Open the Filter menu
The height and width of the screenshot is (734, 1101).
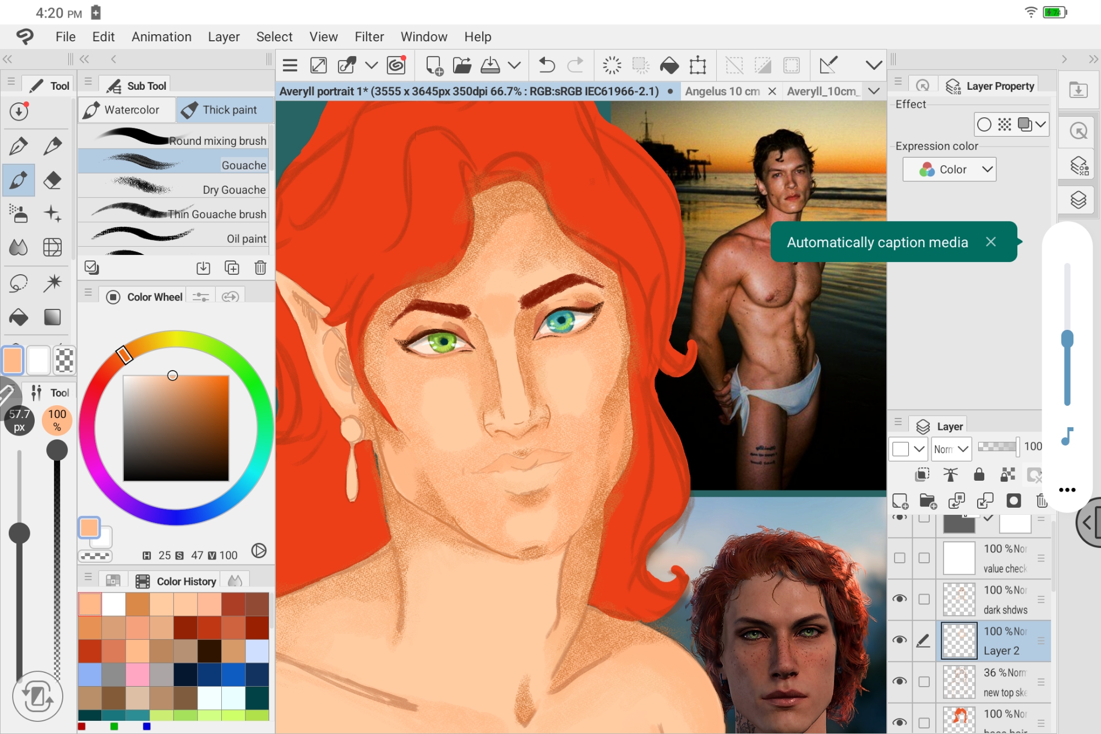click(369, 37)
